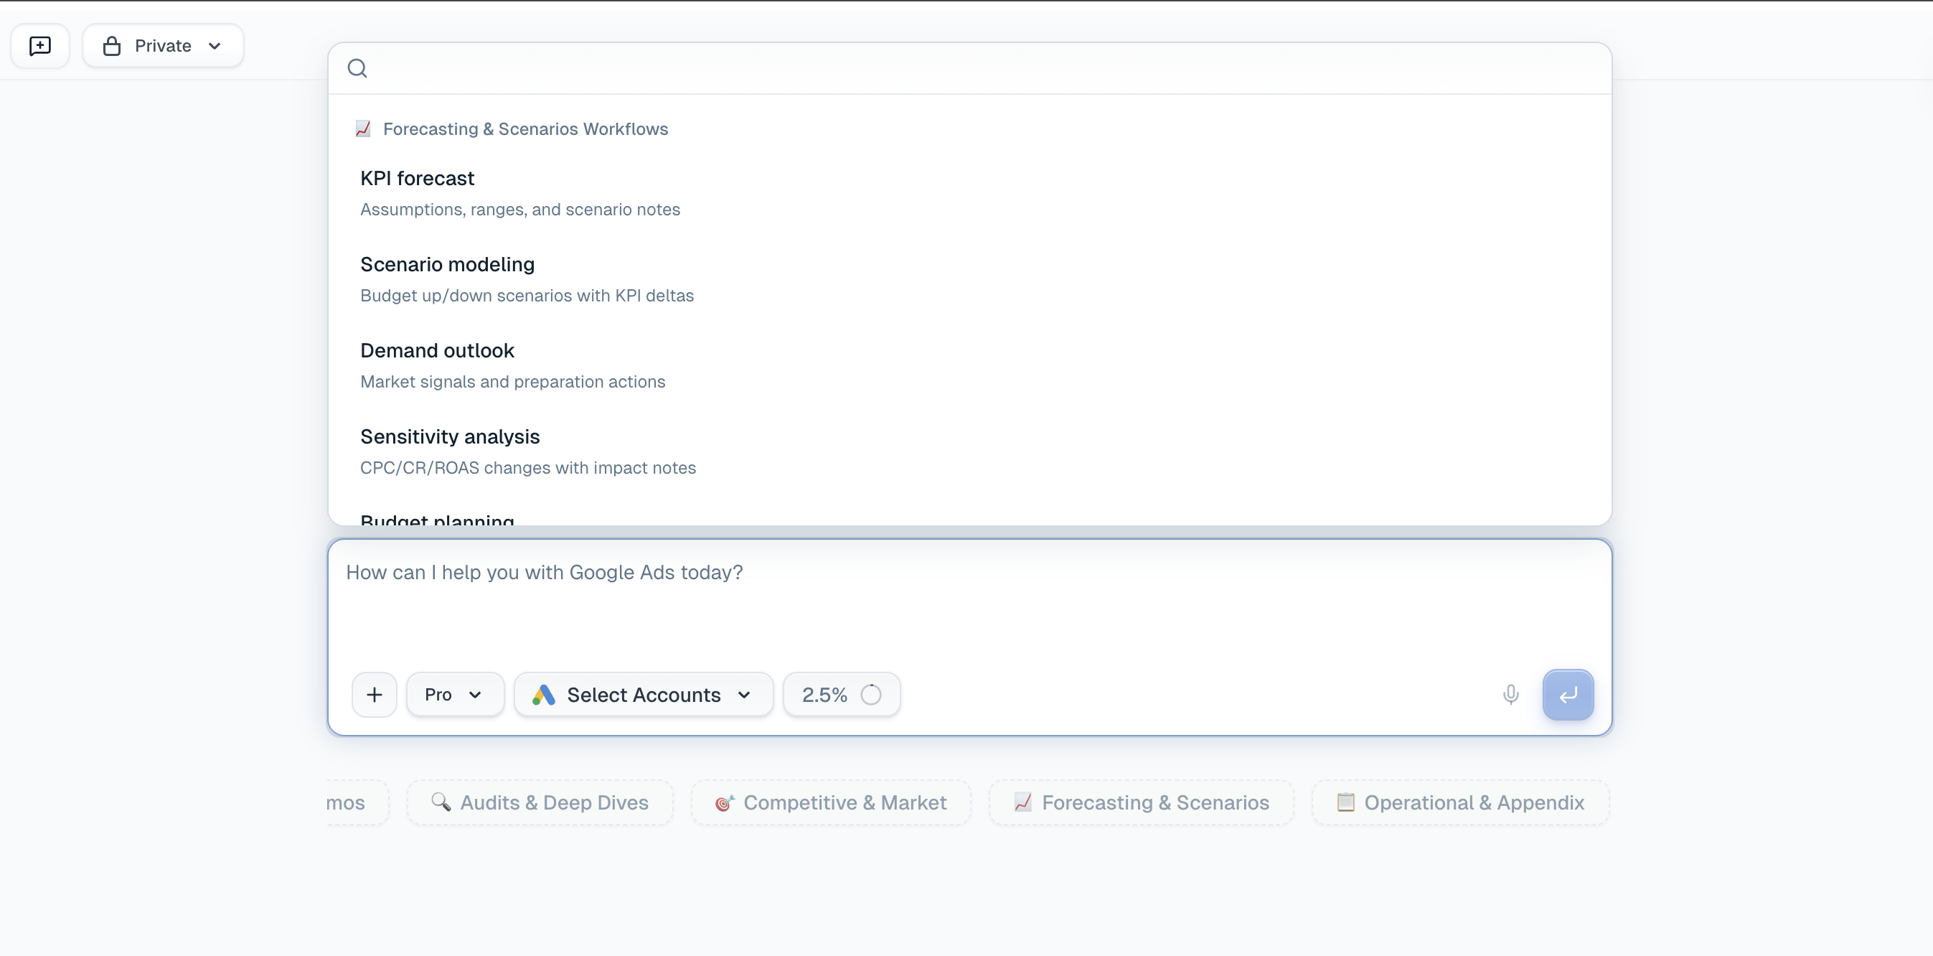Start a new chat conversation
Image resolution: width=1933 pixels, height=956 pixels.
39,46
